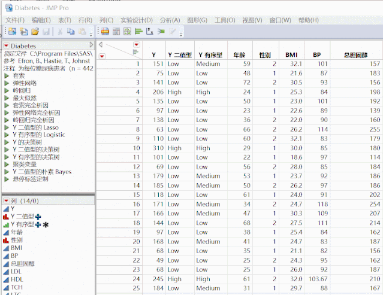Screen dimensions: 383x295
Task: Select BP in the columns list
Action: point(16,255)
